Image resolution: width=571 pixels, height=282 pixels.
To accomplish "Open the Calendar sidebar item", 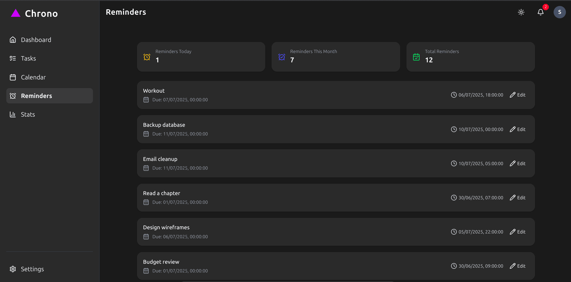I will coord(33,77).
